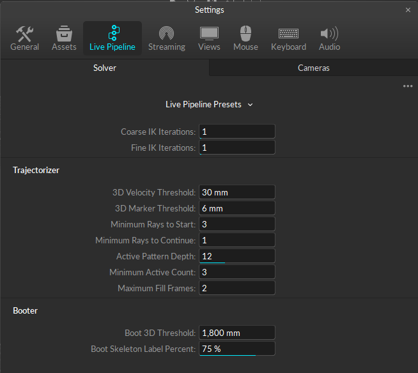
Task: Open the Assets settings category
Action: (64, 38)
